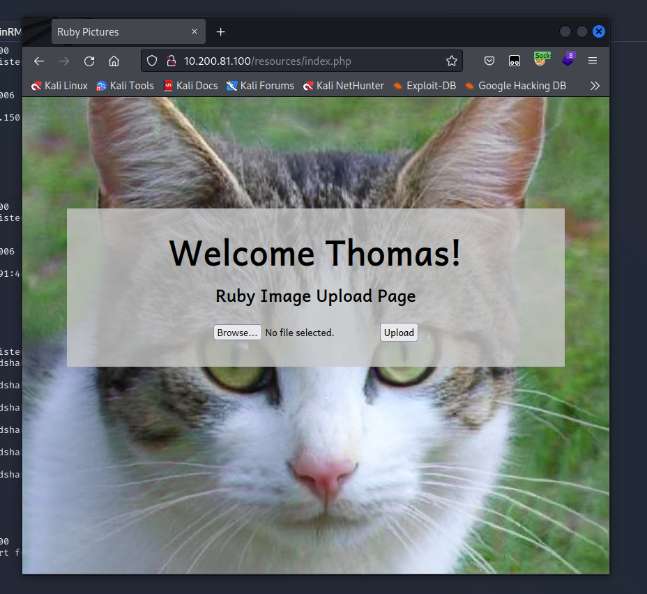Open the Sock proxy extension icon
Screen dimensions: 647x594
coord(541,59)
